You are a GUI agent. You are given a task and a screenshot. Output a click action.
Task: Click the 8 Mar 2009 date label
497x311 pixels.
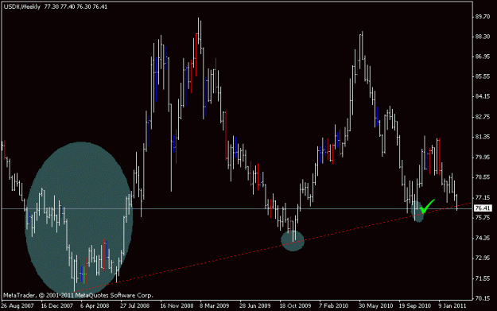tap(214, 305)
